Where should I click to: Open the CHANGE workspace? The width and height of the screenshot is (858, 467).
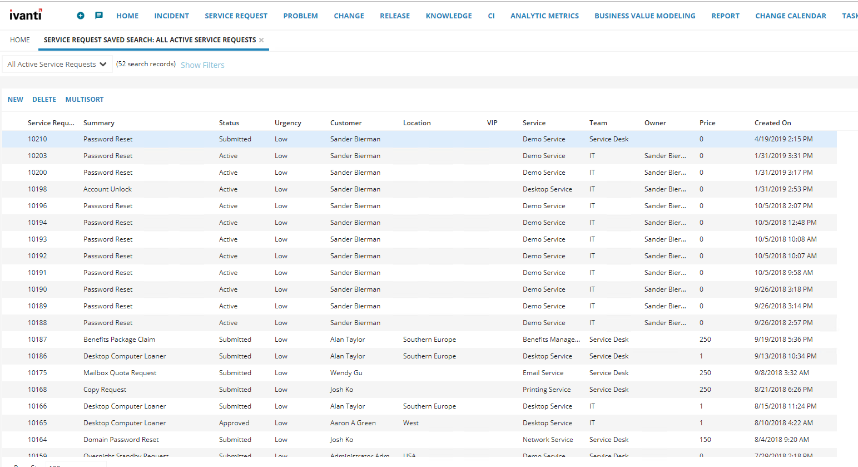click(x=349, y=16)
